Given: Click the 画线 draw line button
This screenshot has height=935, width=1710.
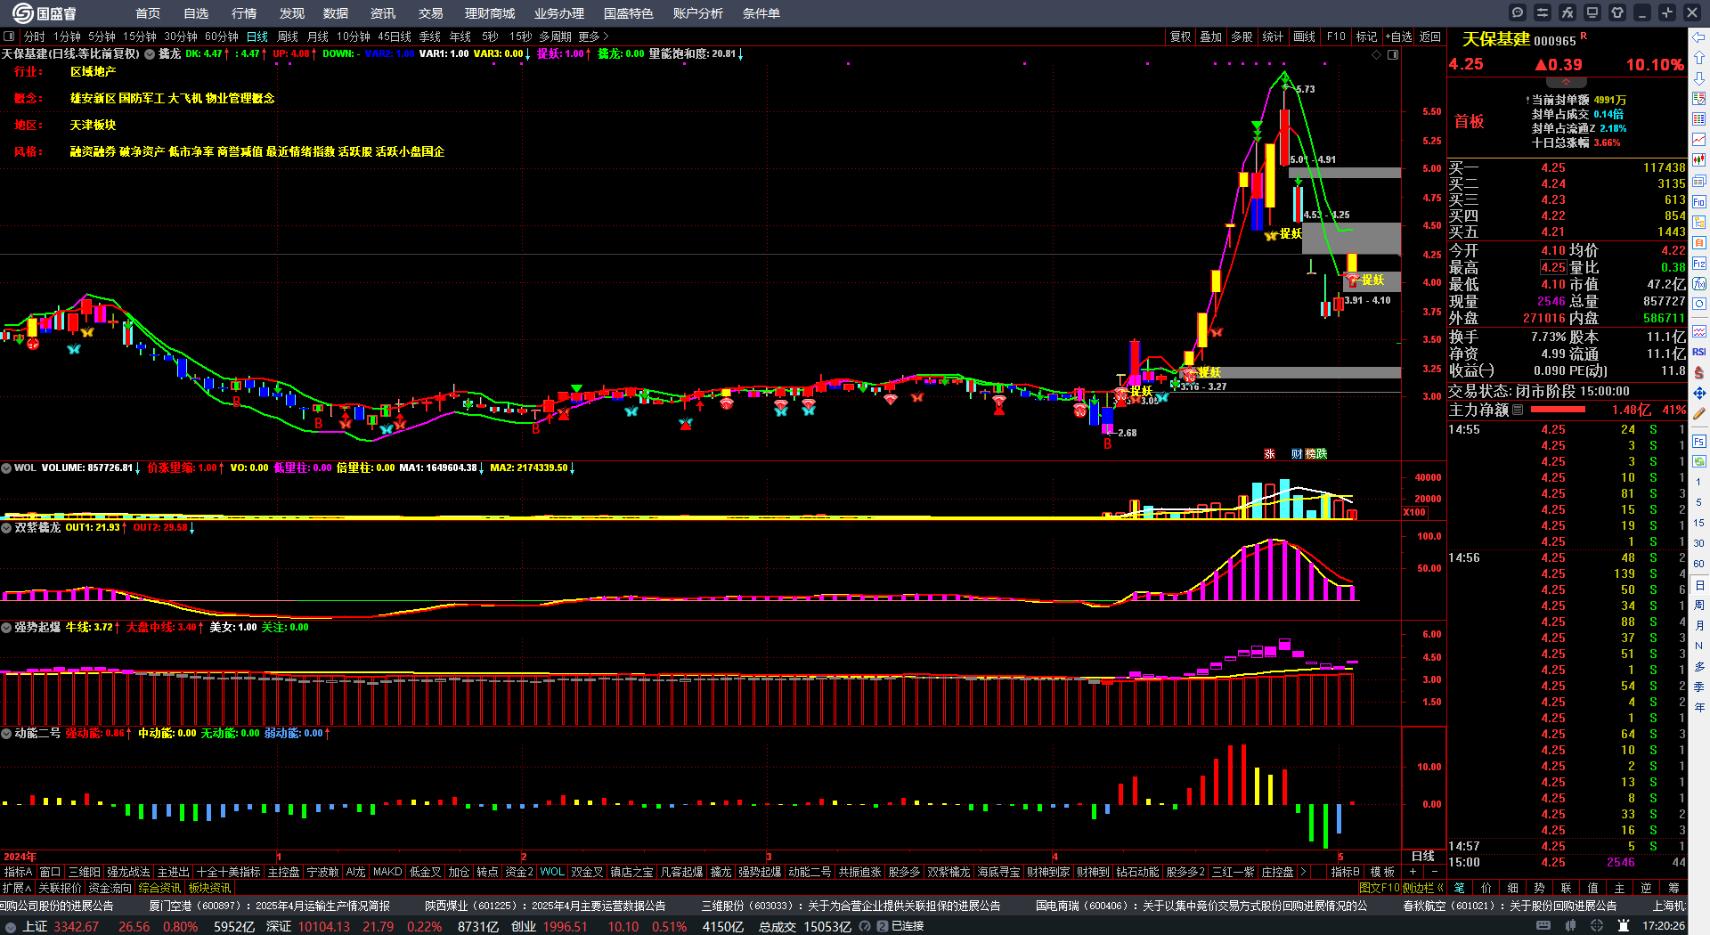Looking at the screenshot, I should [x=1305, y=37].
